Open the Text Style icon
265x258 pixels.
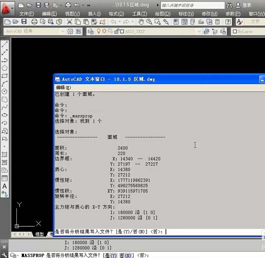pos(240,22)
